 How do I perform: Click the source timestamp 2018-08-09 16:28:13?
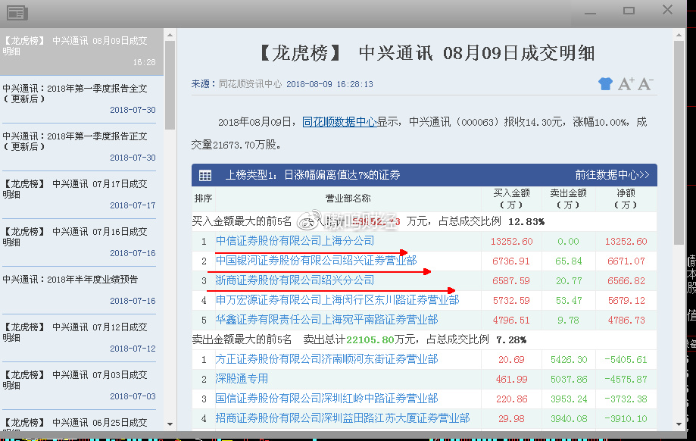coord(329,84)
